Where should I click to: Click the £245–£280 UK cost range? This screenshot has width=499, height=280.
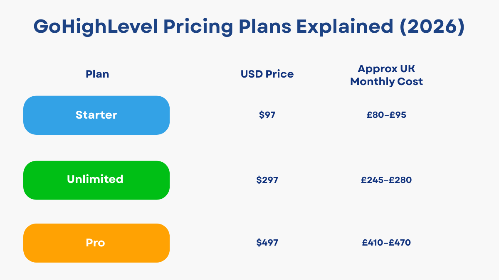[386, 180]
